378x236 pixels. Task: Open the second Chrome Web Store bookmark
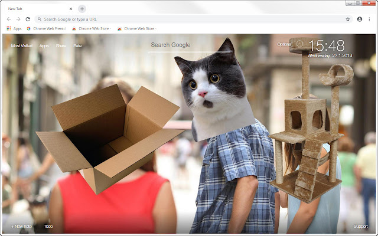[92, 29]
